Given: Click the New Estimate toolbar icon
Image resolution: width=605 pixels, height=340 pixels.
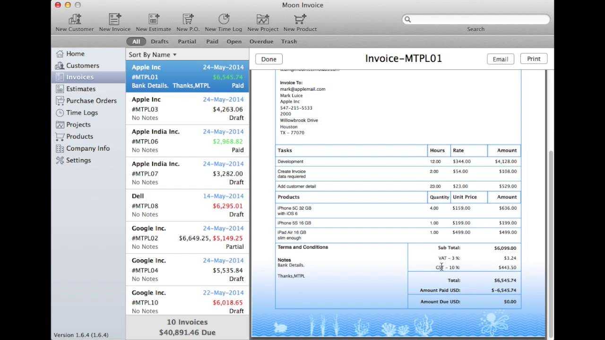Looking at the screenshot, I should tap(153, 19).
